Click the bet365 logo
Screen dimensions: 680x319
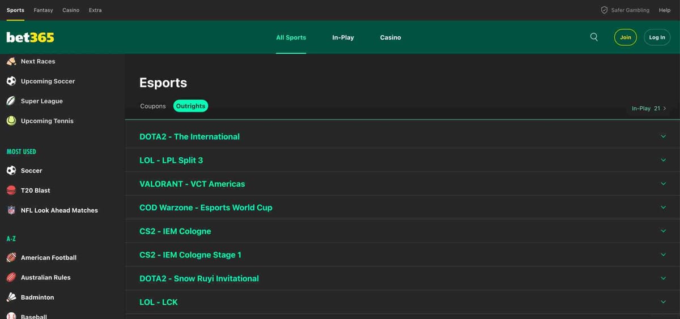point(30,37)
